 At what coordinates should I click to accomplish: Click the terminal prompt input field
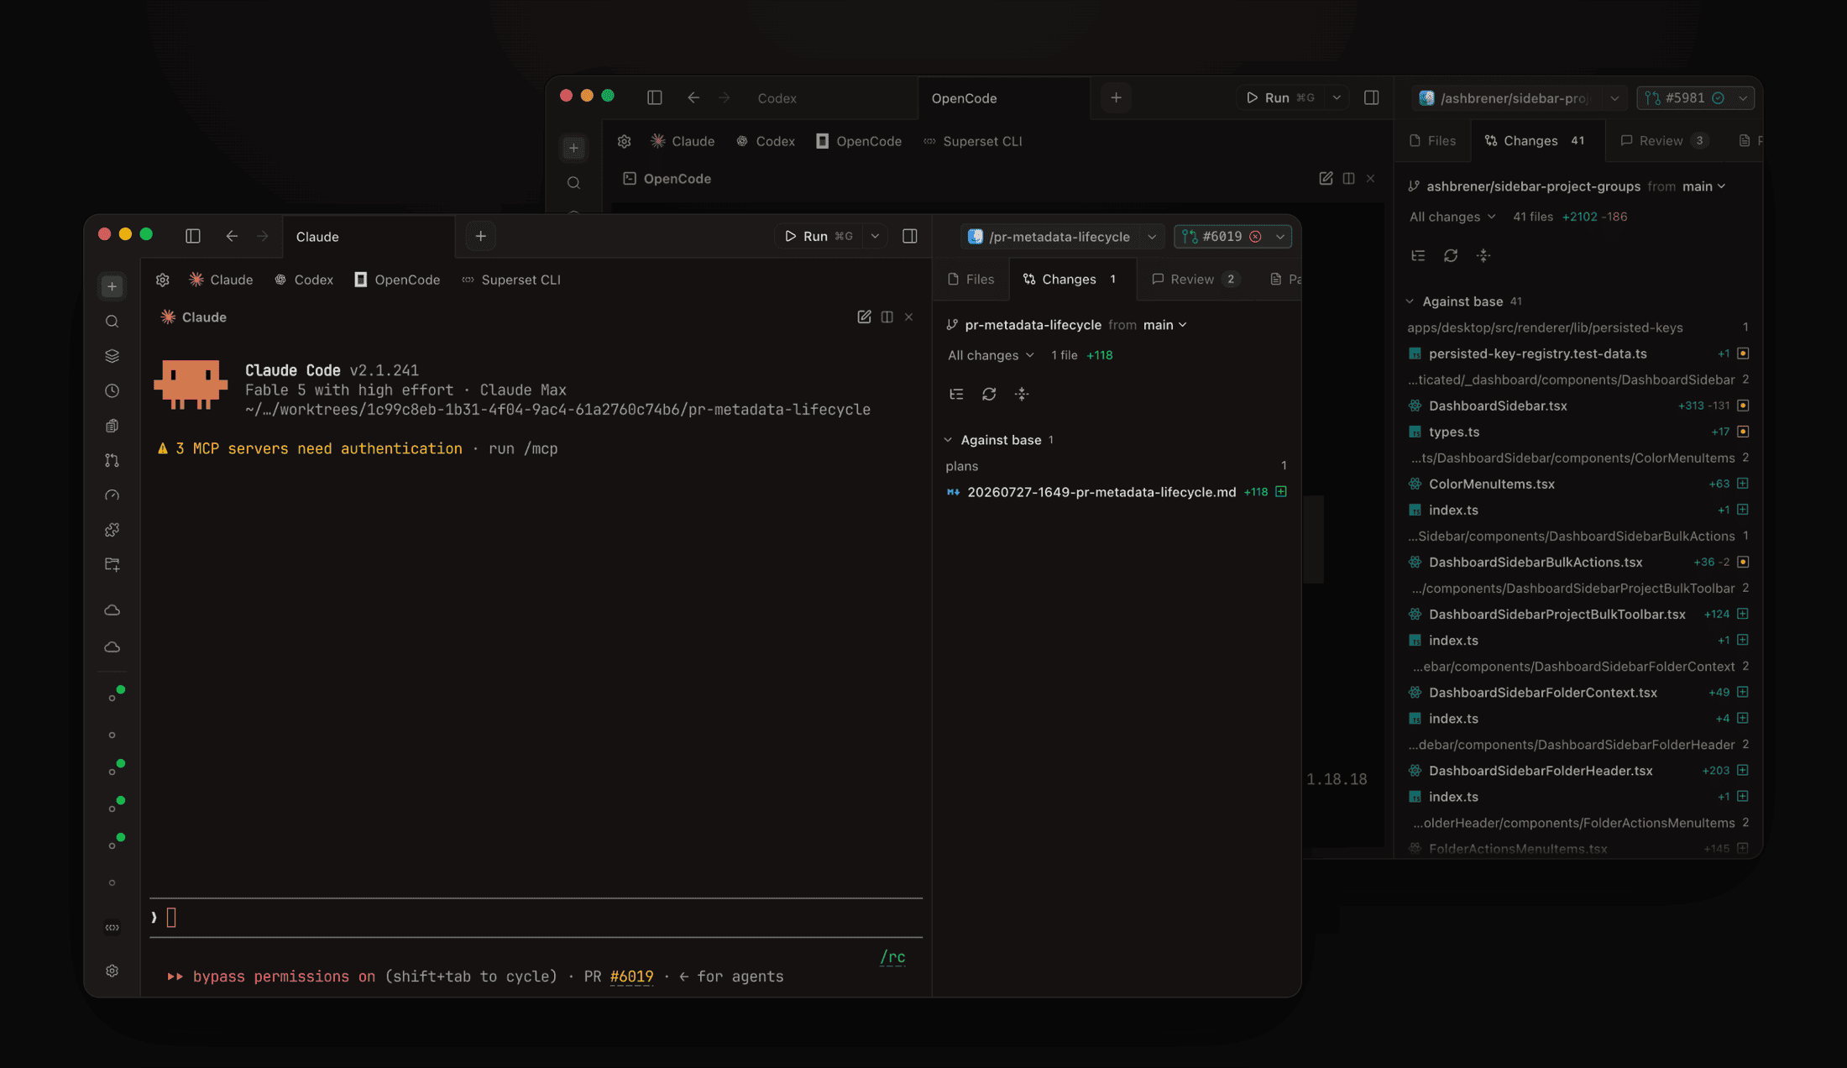point(536,918)
